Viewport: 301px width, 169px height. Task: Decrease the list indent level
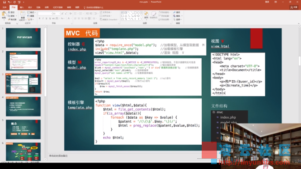click(87, 14)
